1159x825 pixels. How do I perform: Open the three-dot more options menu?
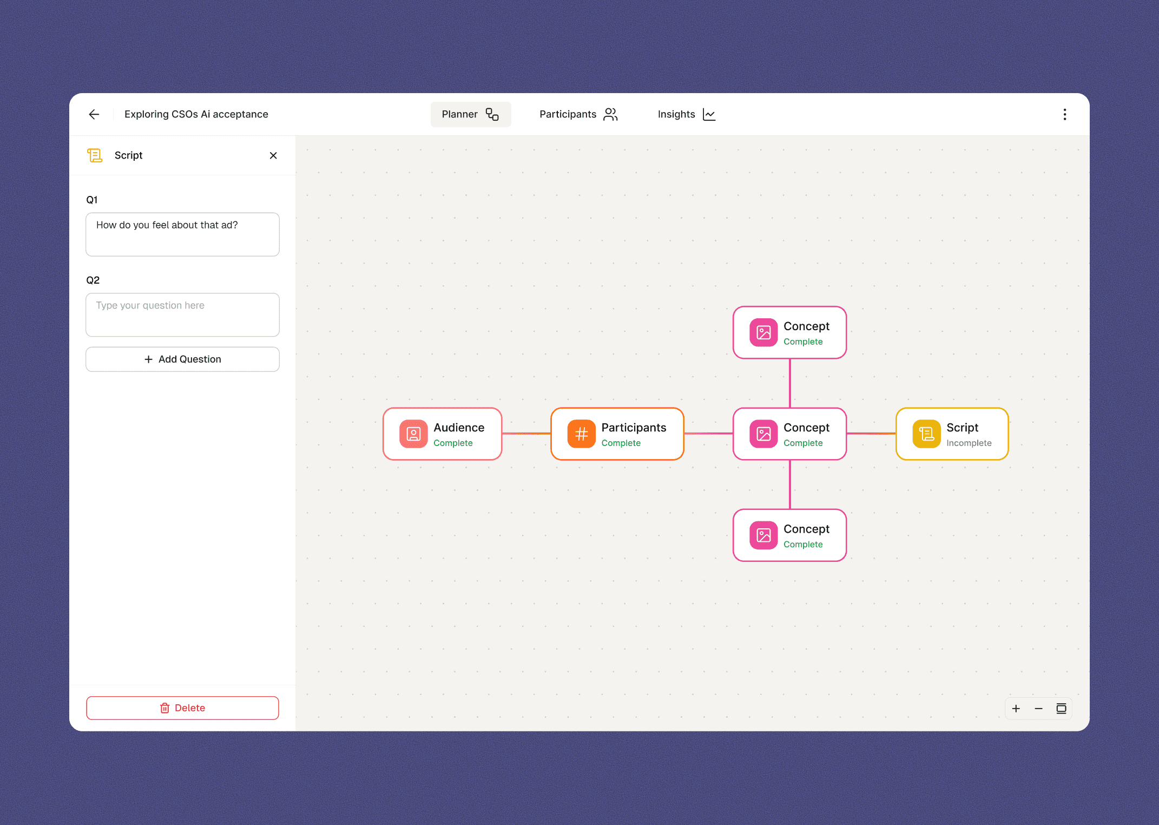click(x=1064, y=114)
